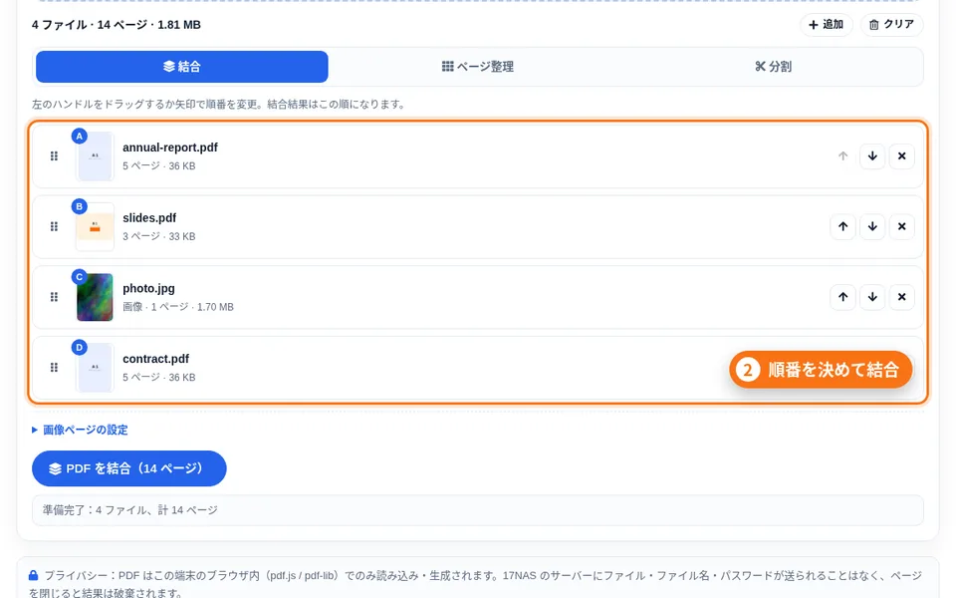The height and width of the screenshot is (598, 956).
Task: Move slides.pdf down in the order
Action: (872, 226)
